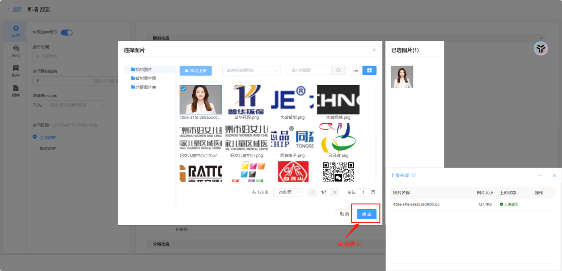Select the QR code thumbnail
The image size is (562, 271).
(x=338, y=171)
